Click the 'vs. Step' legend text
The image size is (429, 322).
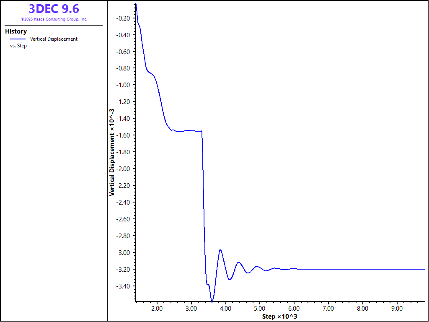coord(18,46)
